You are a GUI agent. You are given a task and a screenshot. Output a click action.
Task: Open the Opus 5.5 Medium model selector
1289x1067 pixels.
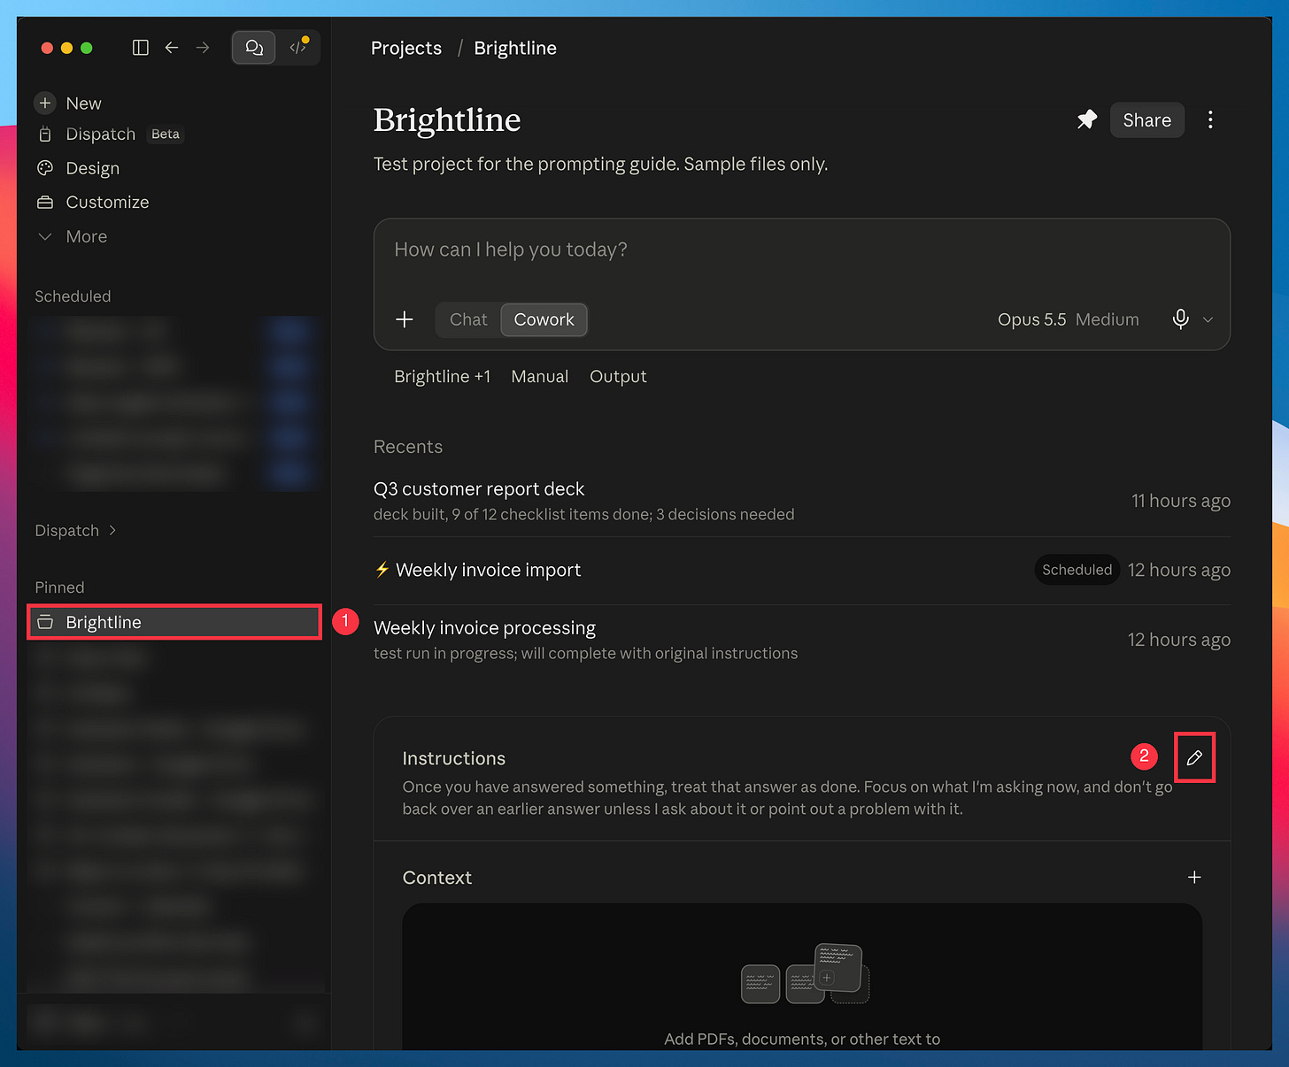tap(1068, 320)
